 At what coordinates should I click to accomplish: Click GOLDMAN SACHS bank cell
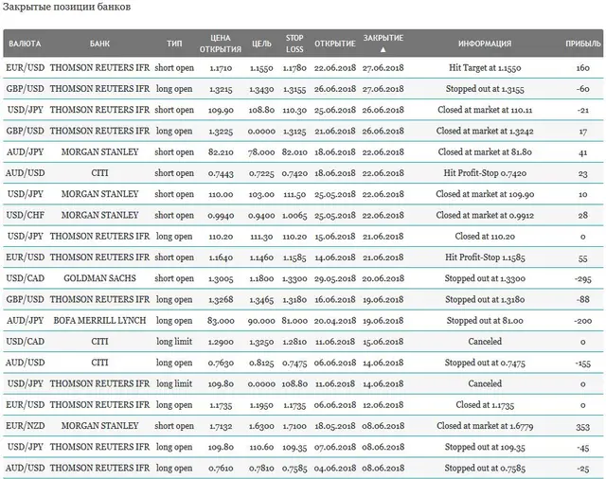tap(99, 278)
